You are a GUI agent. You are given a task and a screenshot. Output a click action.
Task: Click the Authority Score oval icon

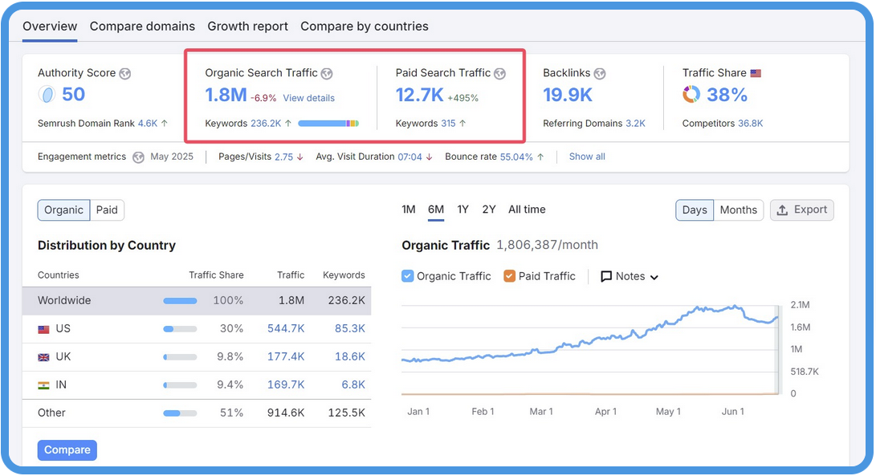click(x=47, y=95)
